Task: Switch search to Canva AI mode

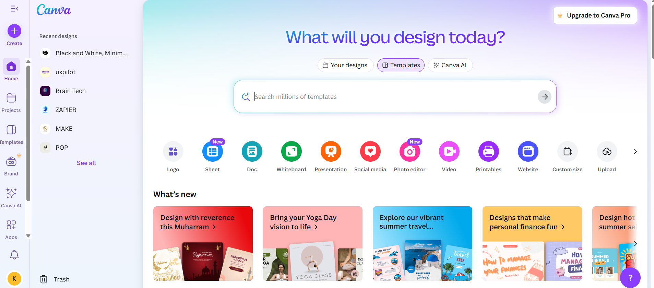Action: coord(450,65)
